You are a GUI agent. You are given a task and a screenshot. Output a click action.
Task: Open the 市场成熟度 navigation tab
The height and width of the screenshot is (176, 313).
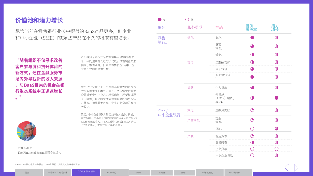click(x=209, y=172)
